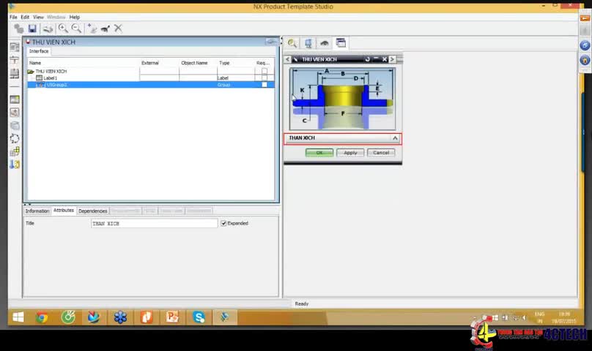Toggle Required checkbox in the THU VIEN XICH row
Screen dimensions: 592x351
(264, 71)
